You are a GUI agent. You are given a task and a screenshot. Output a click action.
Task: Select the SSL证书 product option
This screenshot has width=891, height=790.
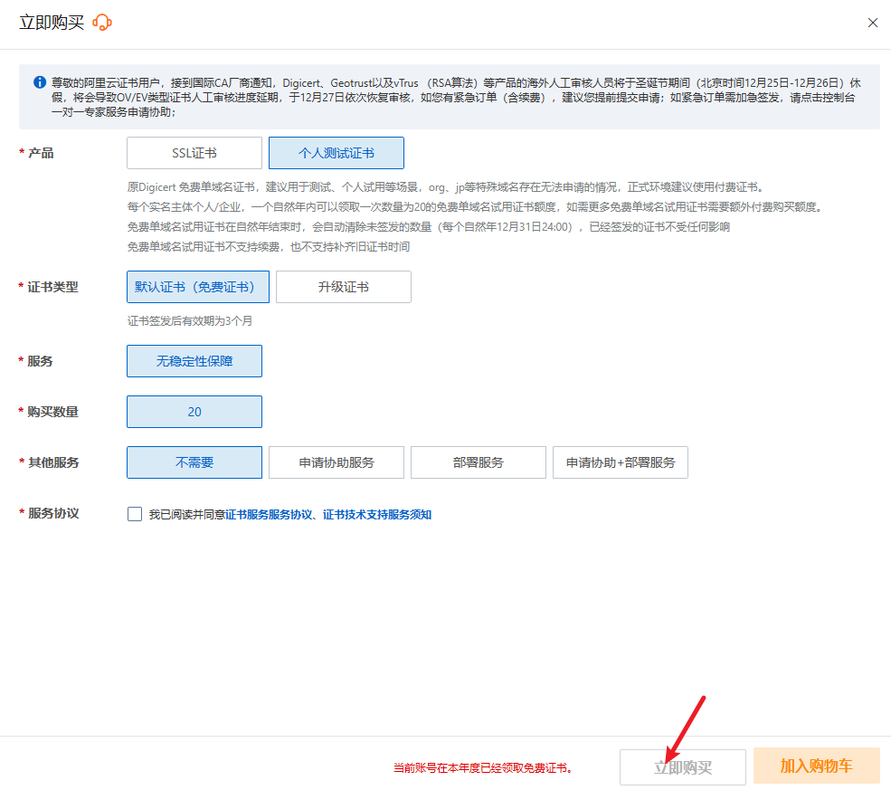[194, 153]
